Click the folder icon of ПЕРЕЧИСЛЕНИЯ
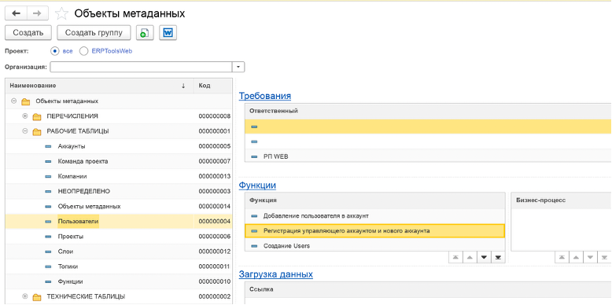 click(37, 116)
